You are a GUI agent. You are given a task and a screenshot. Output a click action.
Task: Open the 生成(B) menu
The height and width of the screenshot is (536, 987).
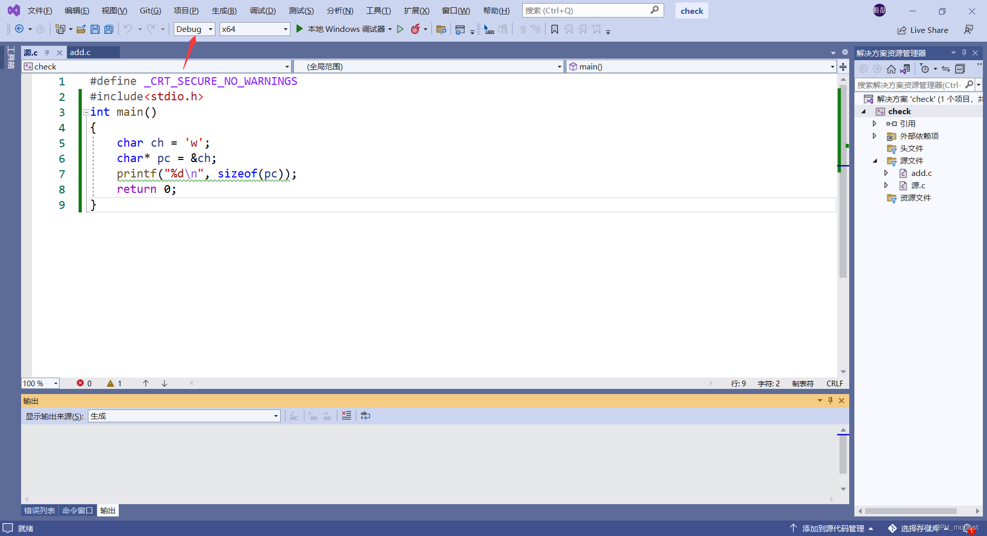click(224, 10)
